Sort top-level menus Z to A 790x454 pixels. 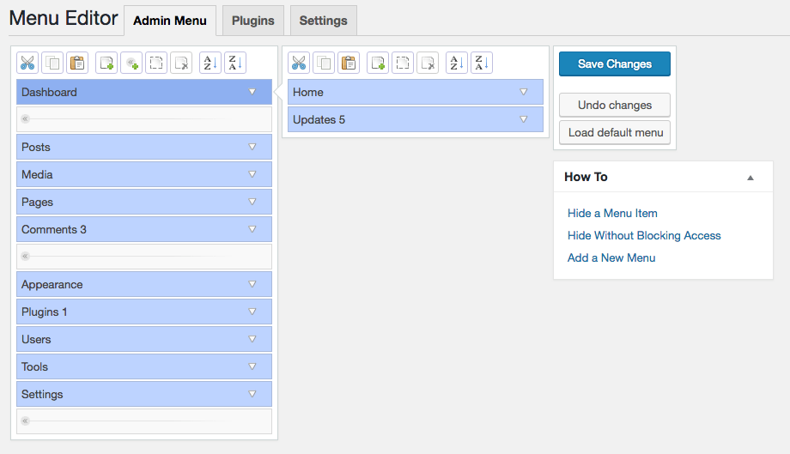[x=235, y=63]
